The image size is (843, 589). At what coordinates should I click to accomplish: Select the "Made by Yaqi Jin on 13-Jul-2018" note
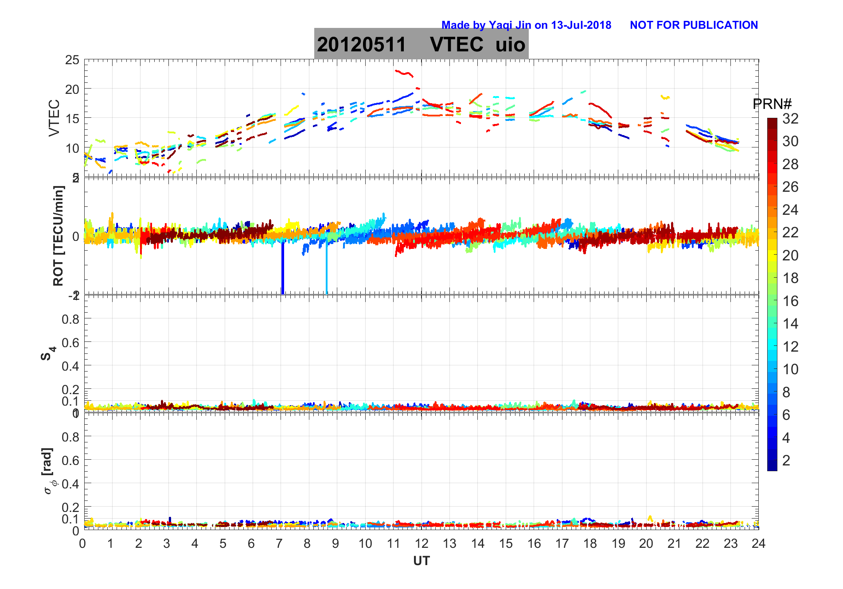(526, 25)
